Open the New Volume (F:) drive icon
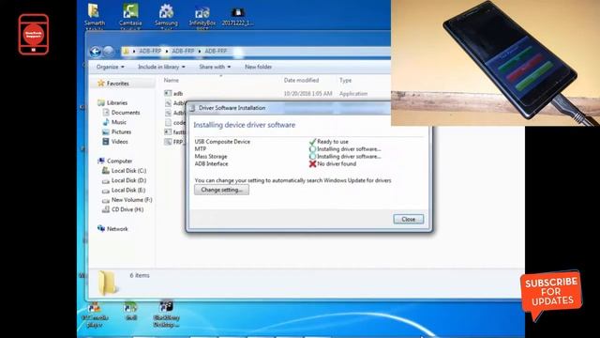The image size is (600, 338). click(x=106, y=200)
